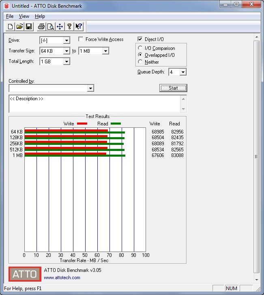Open the Help menu
The image size is (264, 295).
(x=40, y=16)
